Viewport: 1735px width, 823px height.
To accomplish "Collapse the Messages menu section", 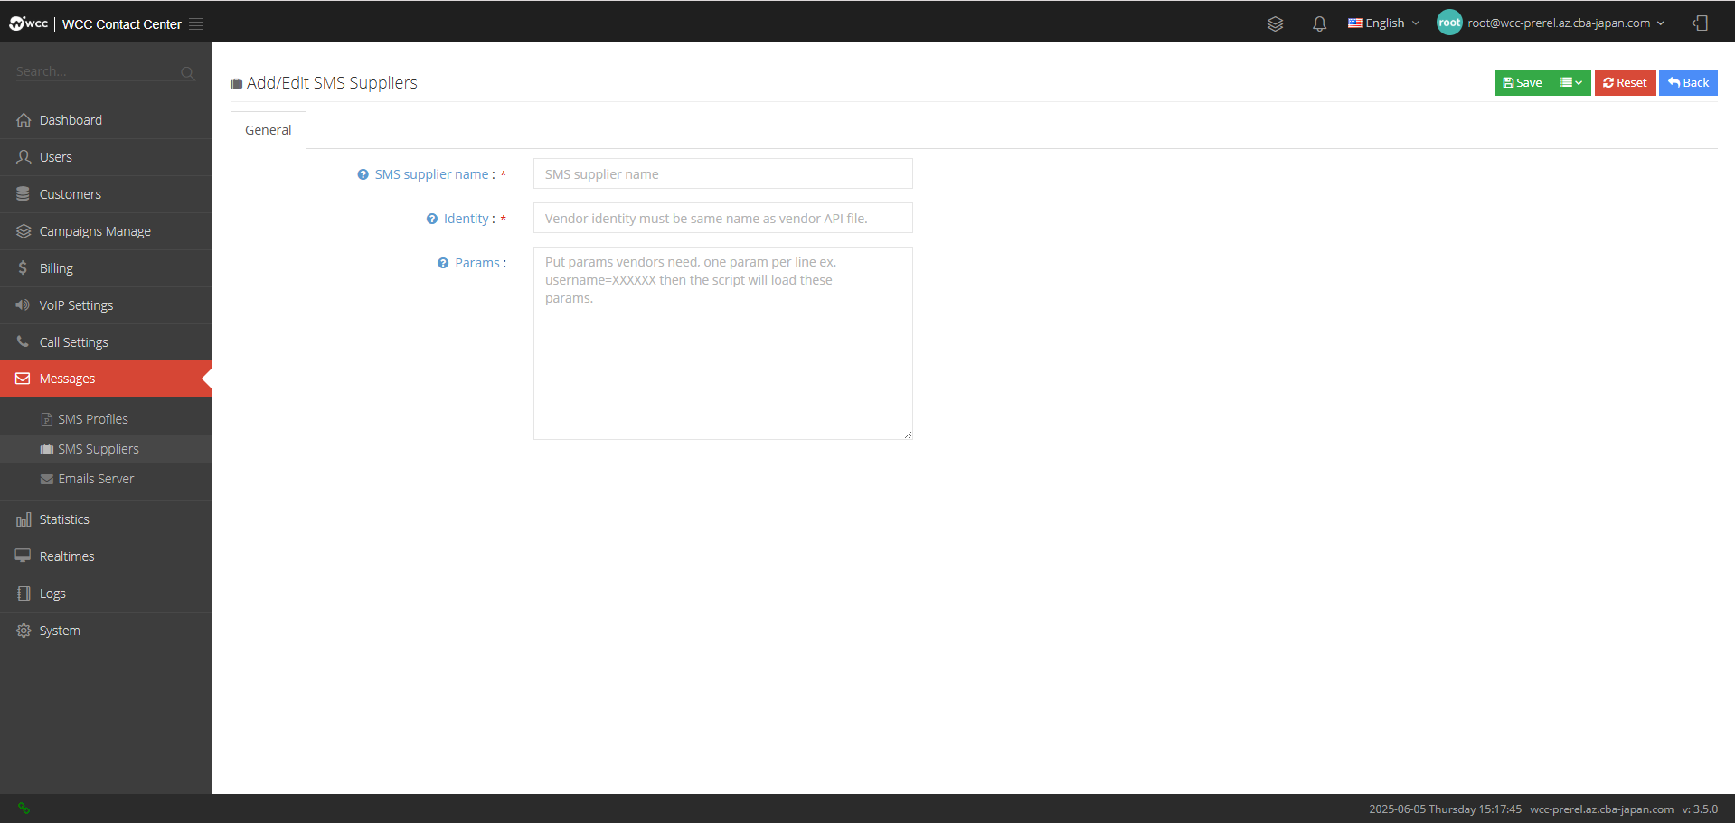I will (106, 379).
